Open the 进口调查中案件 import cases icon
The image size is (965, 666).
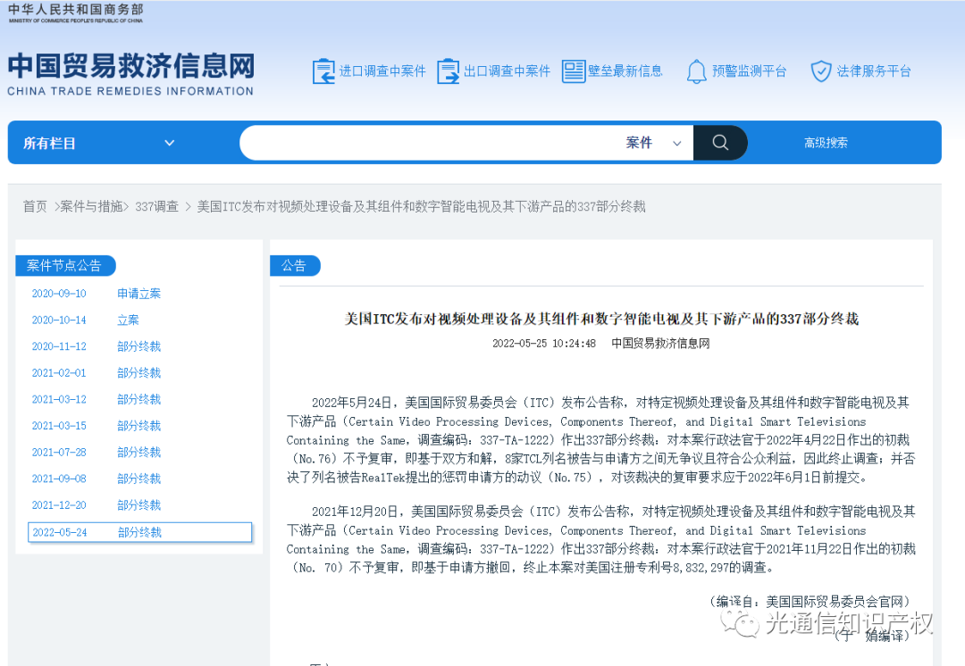(323, 71)
